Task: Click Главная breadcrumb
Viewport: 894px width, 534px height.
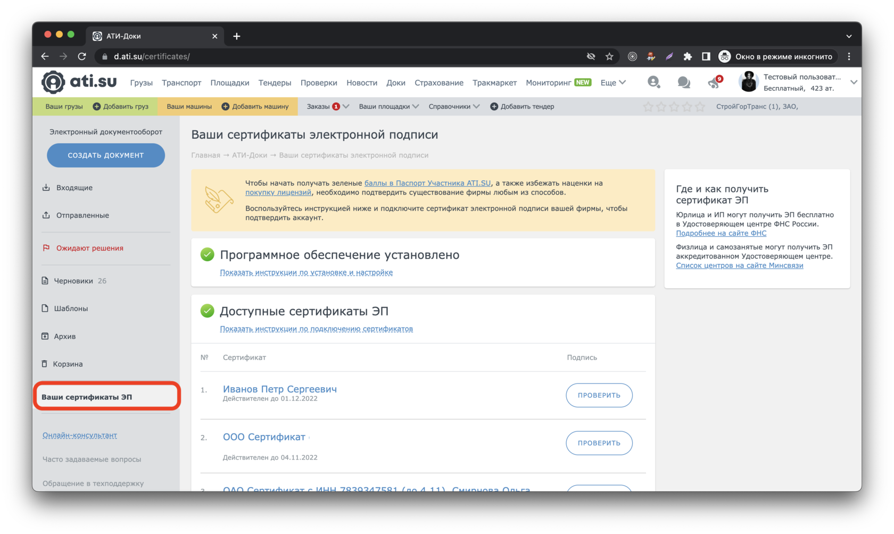Action: click(x=205, y=155)
